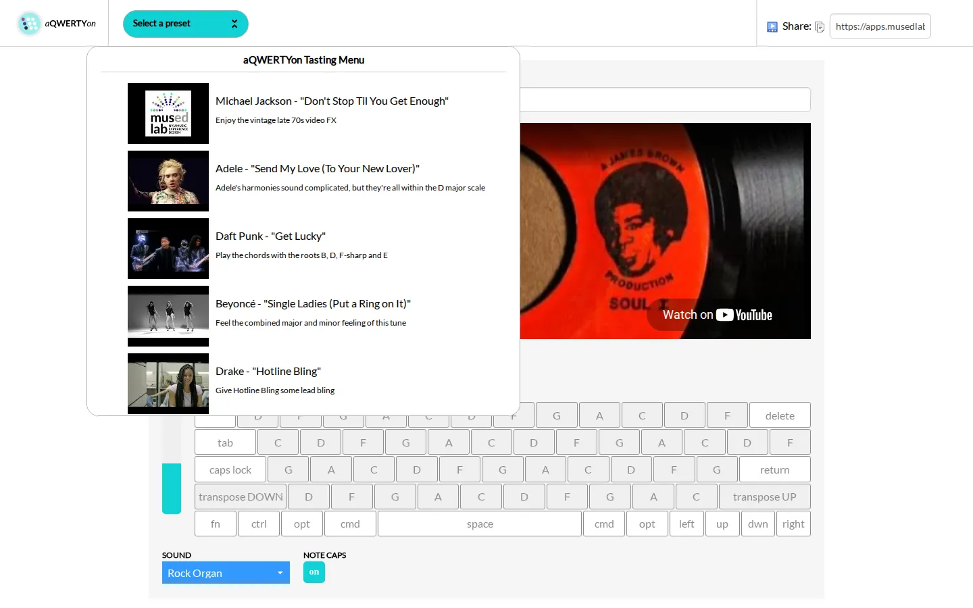Click the teal volume level slider

[172, 488]
